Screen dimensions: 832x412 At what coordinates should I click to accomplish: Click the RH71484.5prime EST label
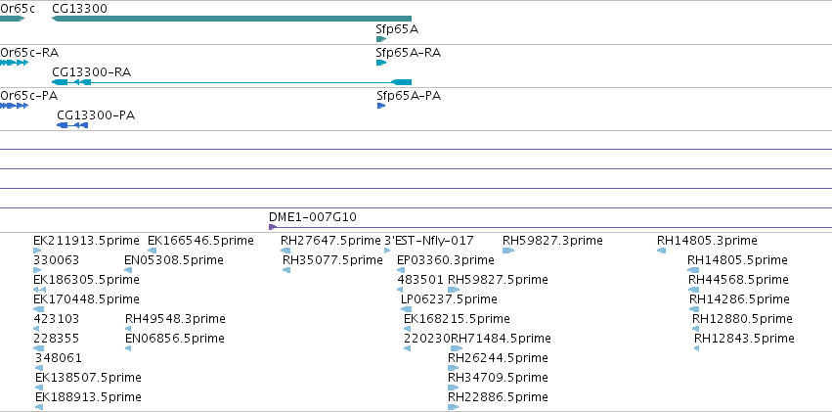501,339
